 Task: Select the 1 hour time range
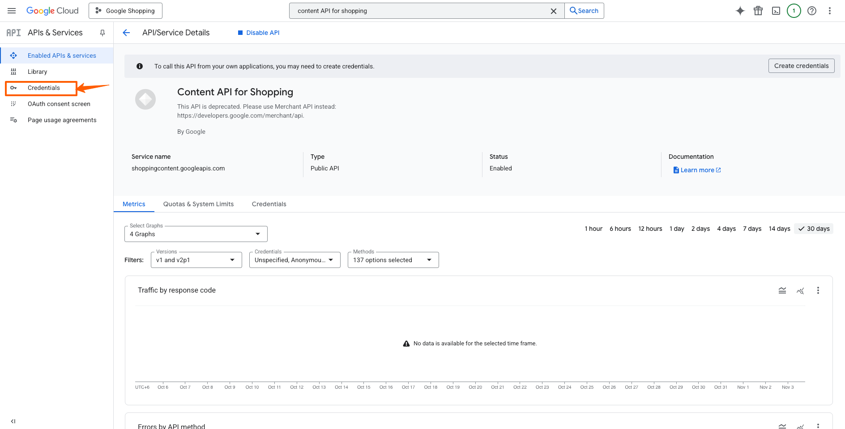[593, 229]
